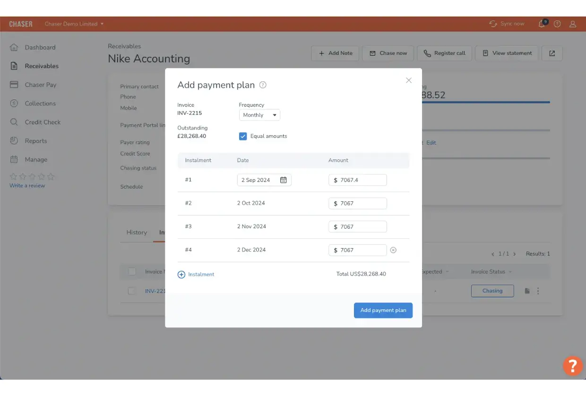
Task: Close the Add payment plan dialog
Action: (409, 80)
